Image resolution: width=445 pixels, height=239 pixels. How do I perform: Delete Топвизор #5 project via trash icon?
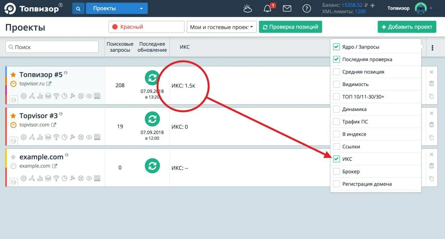pos(431,83)
